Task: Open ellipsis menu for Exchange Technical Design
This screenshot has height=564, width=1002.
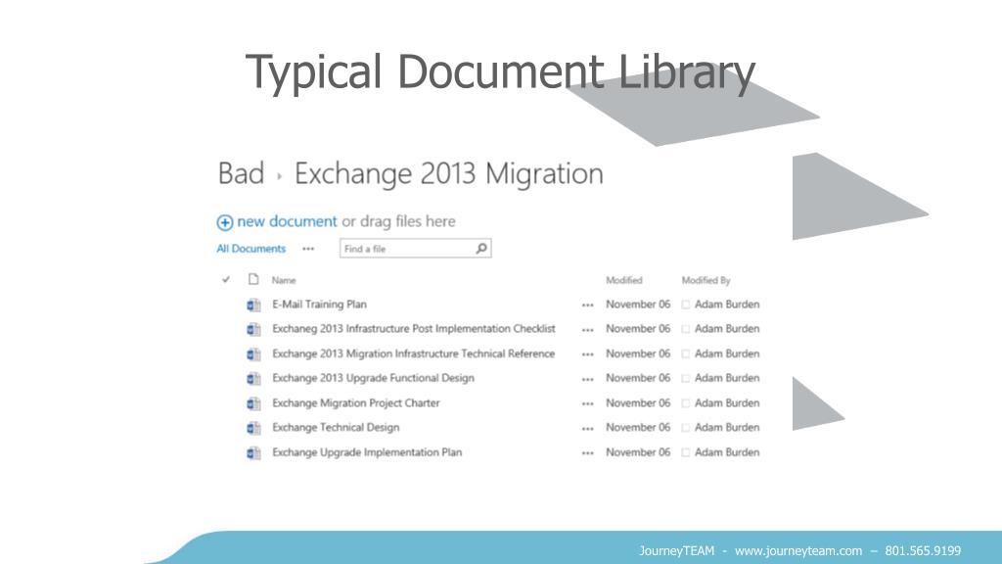Action: click(588, 429)
